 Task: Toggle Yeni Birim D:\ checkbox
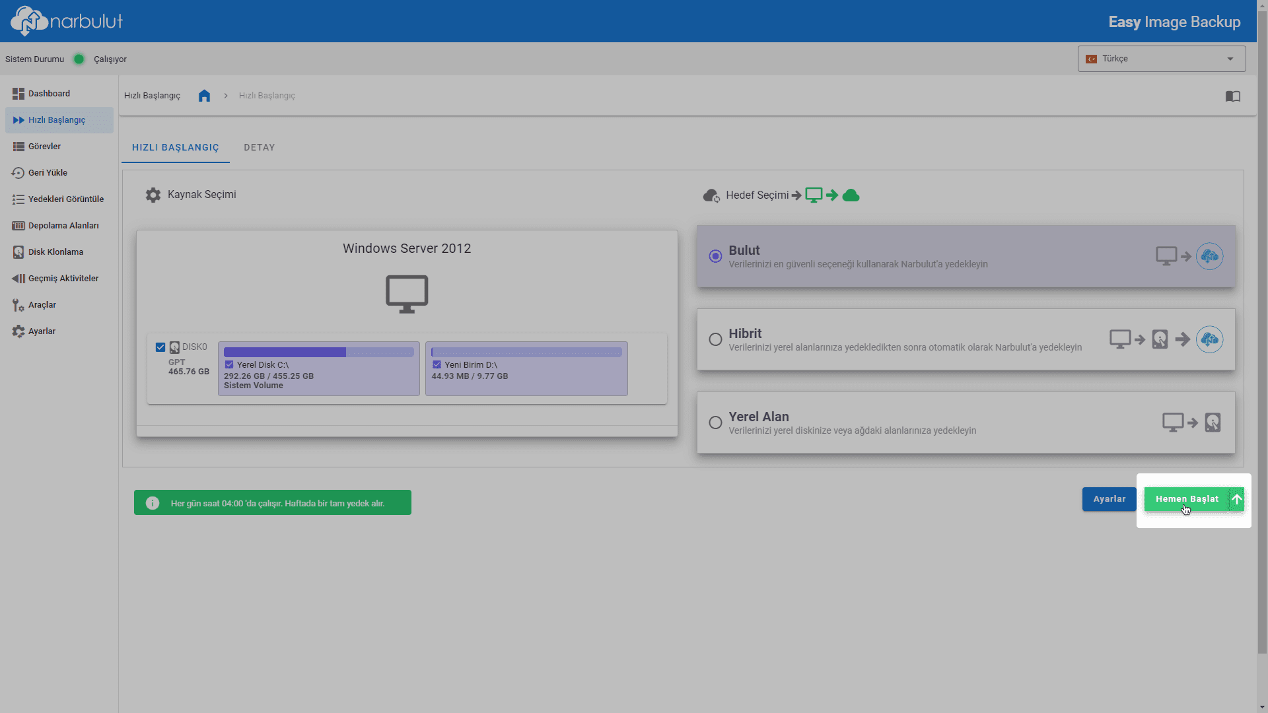pos(437,364)
